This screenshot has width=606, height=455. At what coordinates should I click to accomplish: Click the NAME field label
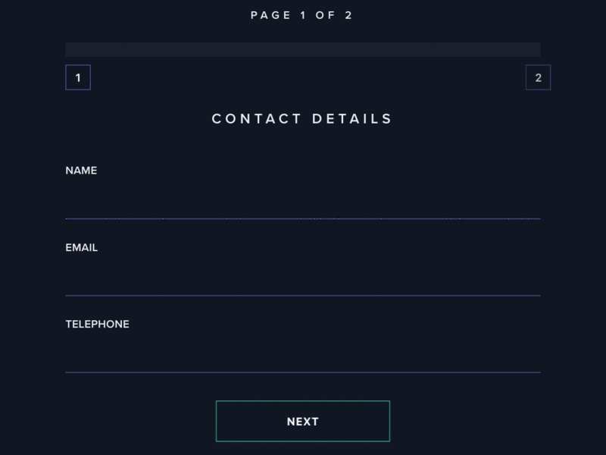[80, 171]
